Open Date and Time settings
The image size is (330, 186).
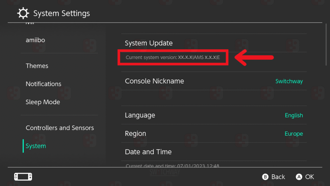(214, 152)
